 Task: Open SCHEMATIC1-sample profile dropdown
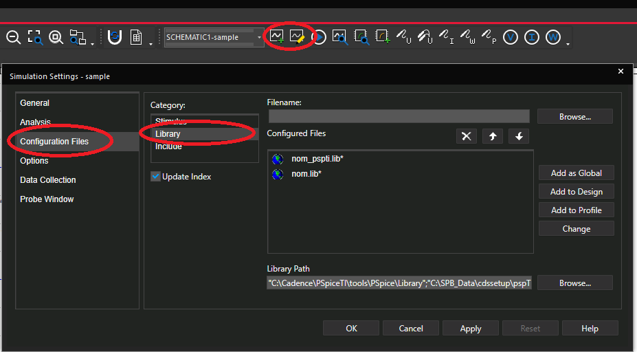[259, 37]
